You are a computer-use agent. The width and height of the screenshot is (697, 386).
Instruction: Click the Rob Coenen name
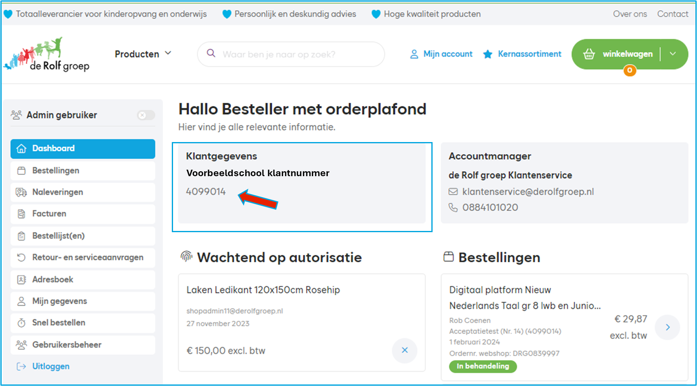click(470, 321)
